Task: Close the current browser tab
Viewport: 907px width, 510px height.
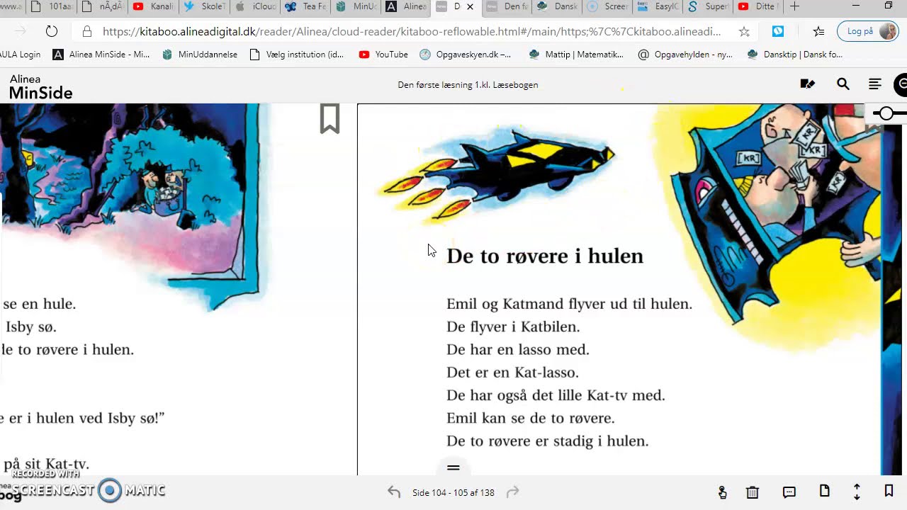Action: tap(470, 7)
